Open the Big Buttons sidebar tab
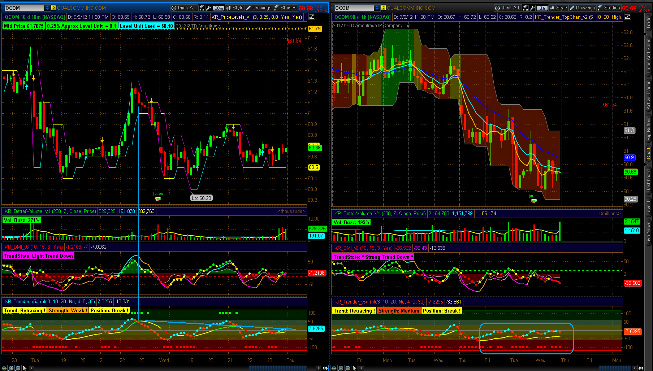The width and height of the screenshot is (653, 371). click(x=649, y=128)
